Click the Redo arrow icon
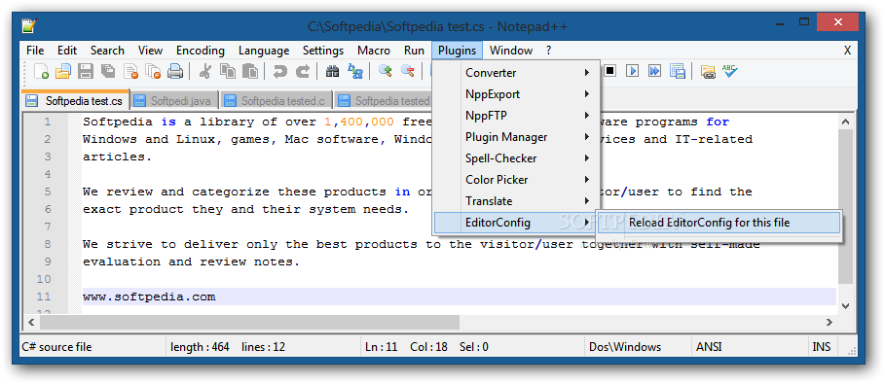Screen dimensions: 885x384 tap(303, 71)
